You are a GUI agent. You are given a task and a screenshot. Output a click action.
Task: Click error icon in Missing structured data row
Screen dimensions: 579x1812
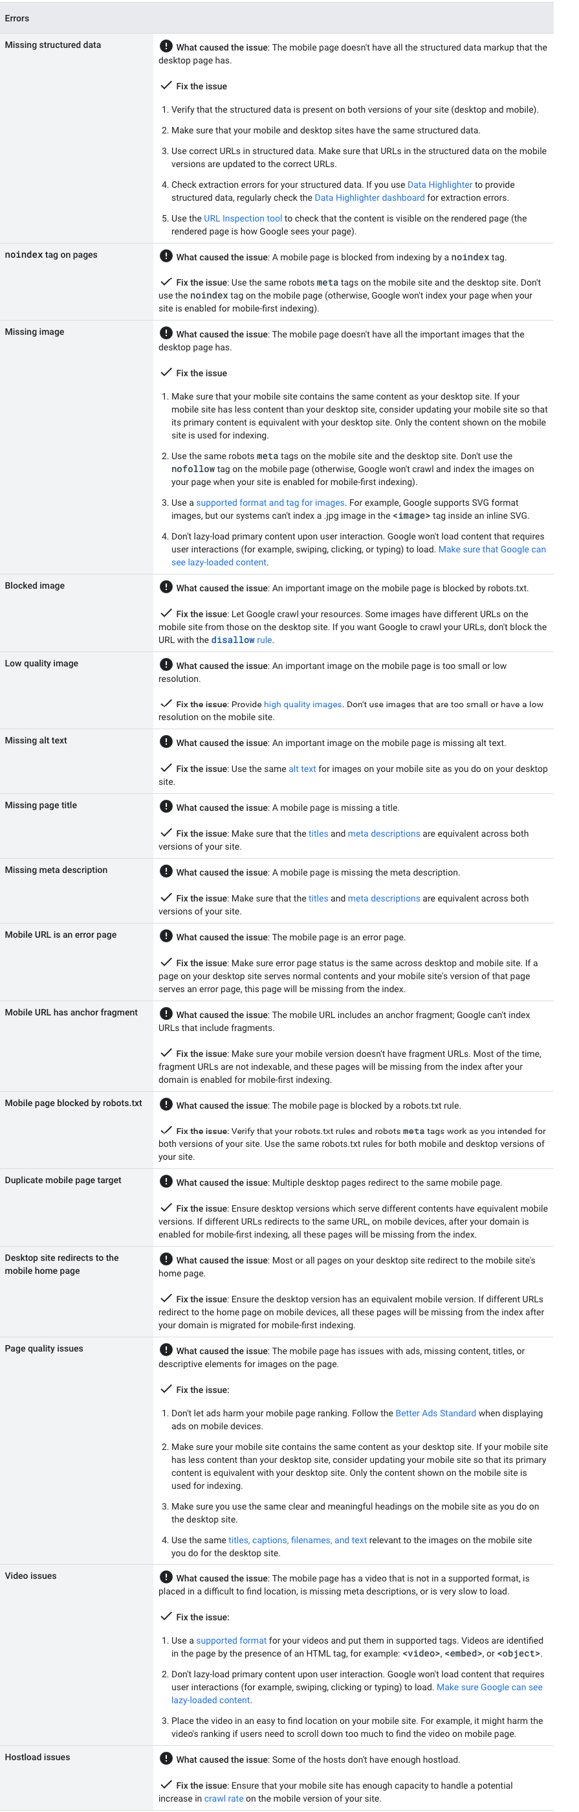166,47
